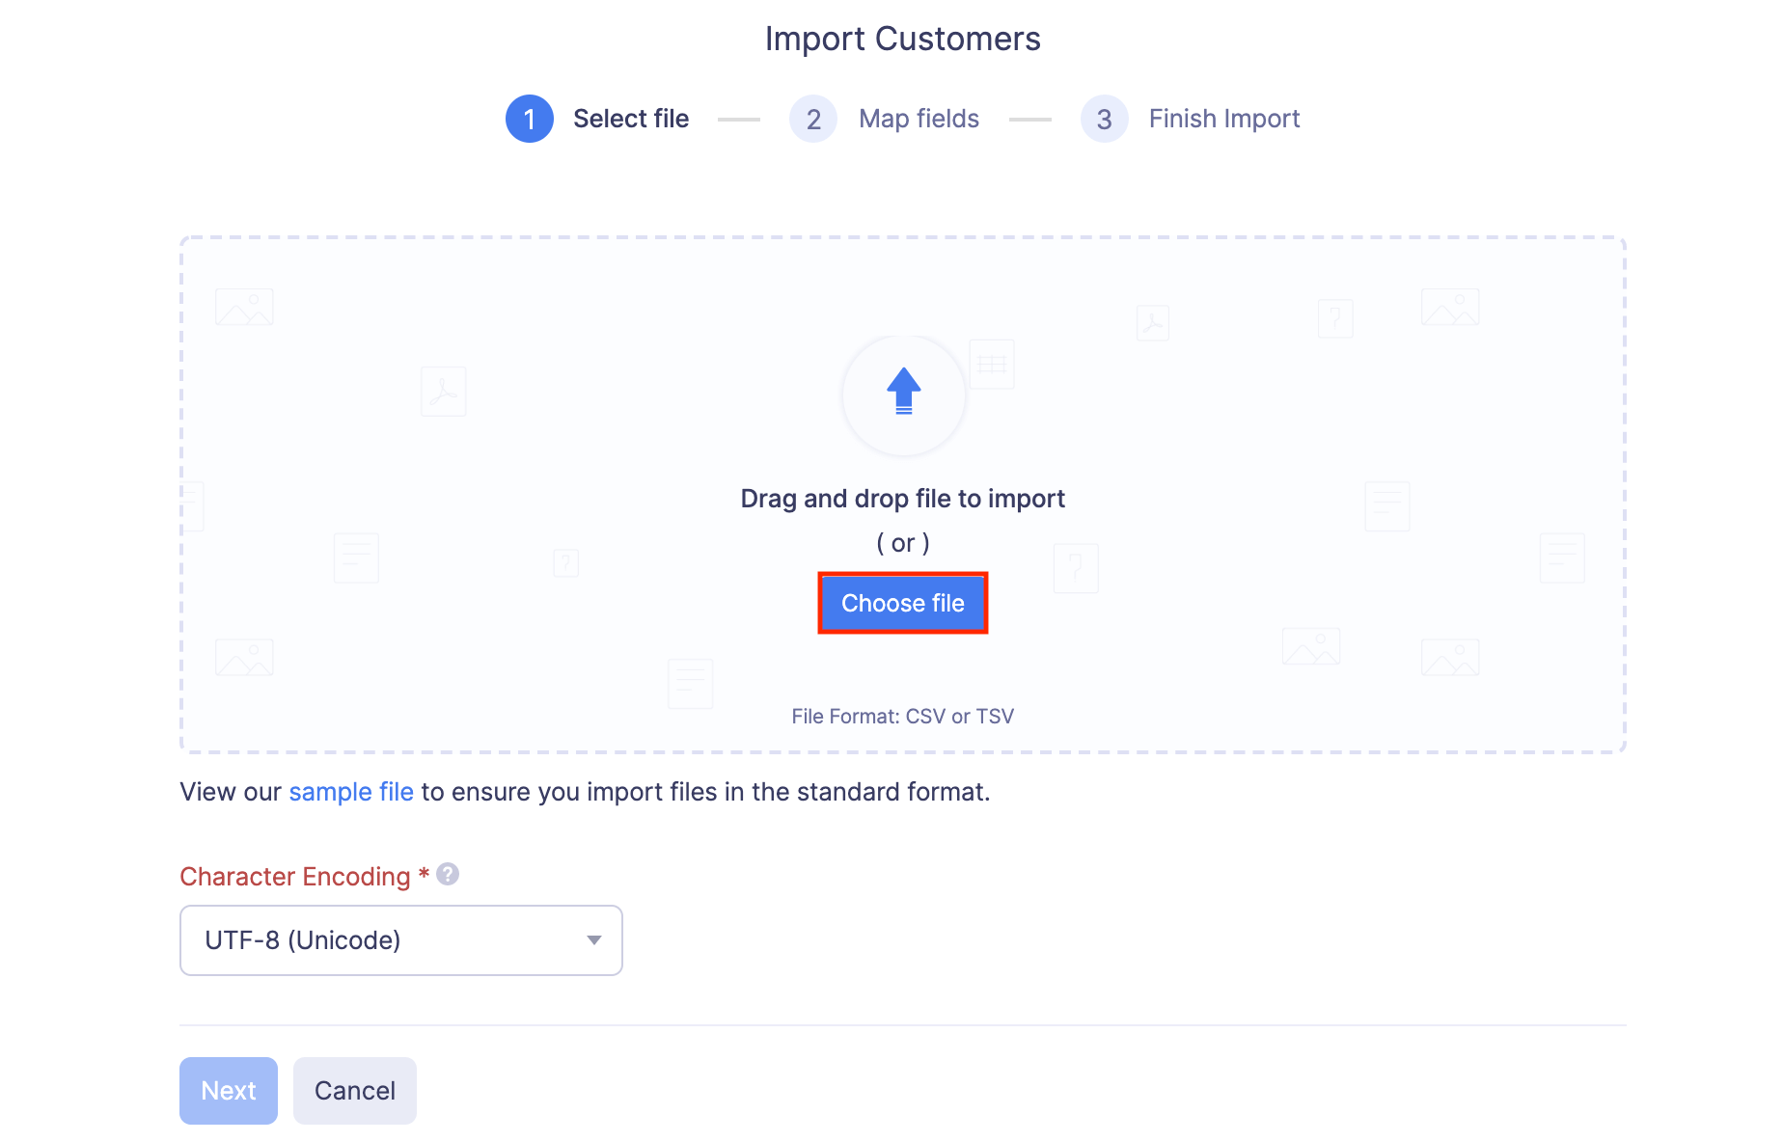Click the dropdown arrow on UTF-8 selector
Viewport: 1783px width, 1142px height.
[x=592, y=940]
